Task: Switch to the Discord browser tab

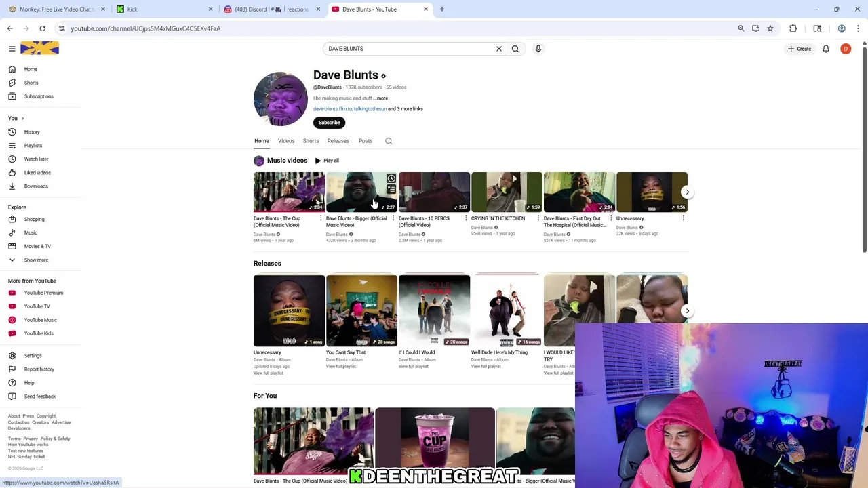Action: pyautogui.click(x=273, y=9)
